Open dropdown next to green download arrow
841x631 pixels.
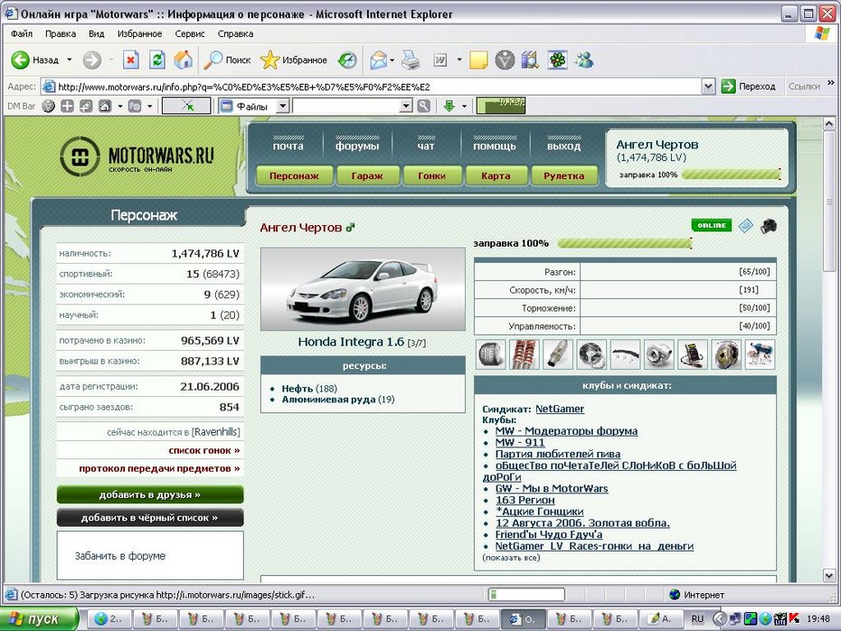465,106
